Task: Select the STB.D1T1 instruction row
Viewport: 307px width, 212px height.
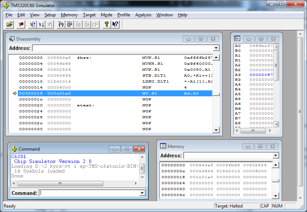Action: (x=115, y=76)
